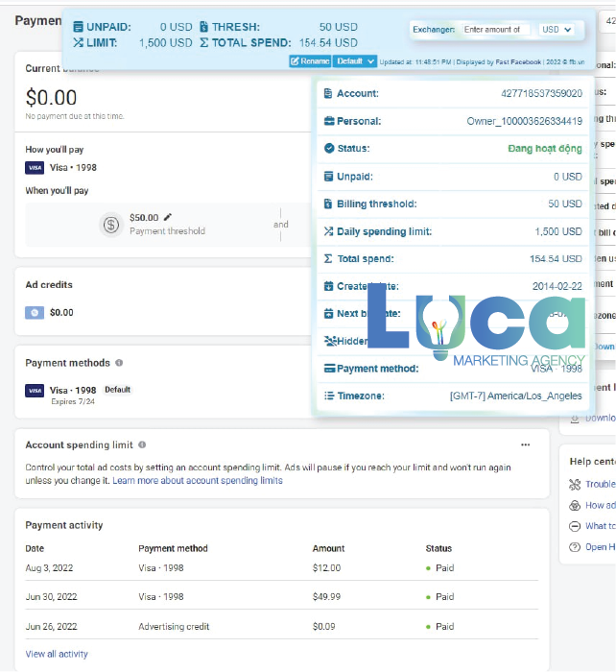Image resolution: width=616 pixels, height=672 pixels.
Task: Click info icon next to Account spending limit
Action: point(142,444)
